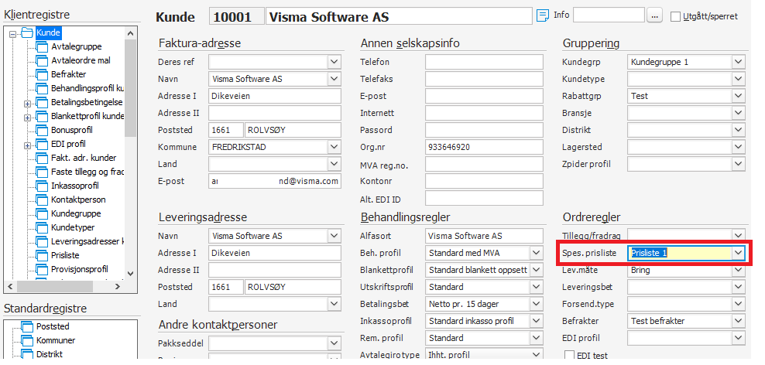Expand the Betalingsbetingelse tree node
The height and width of the screenshot is (365, 765).
27,104
